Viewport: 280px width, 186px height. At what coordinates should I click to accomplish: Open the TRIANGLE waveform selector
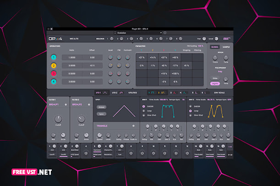coord(102,126)
